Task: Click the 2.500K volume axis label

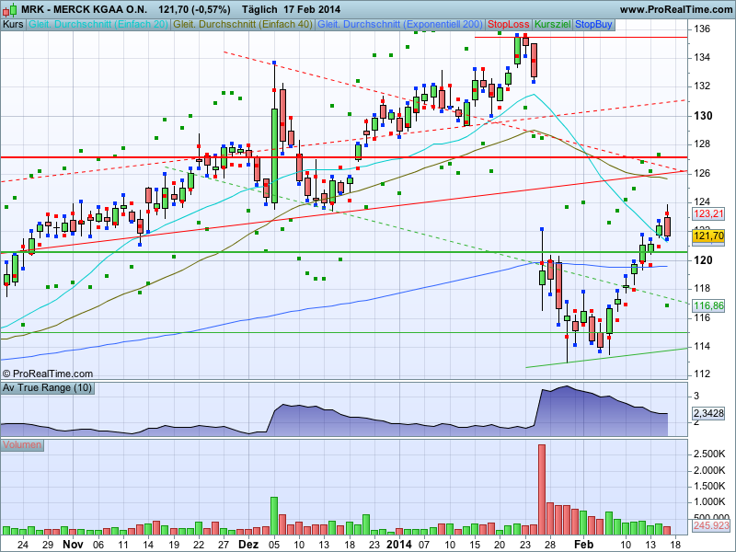Action: pyautogui.click(x=709, y=454)
